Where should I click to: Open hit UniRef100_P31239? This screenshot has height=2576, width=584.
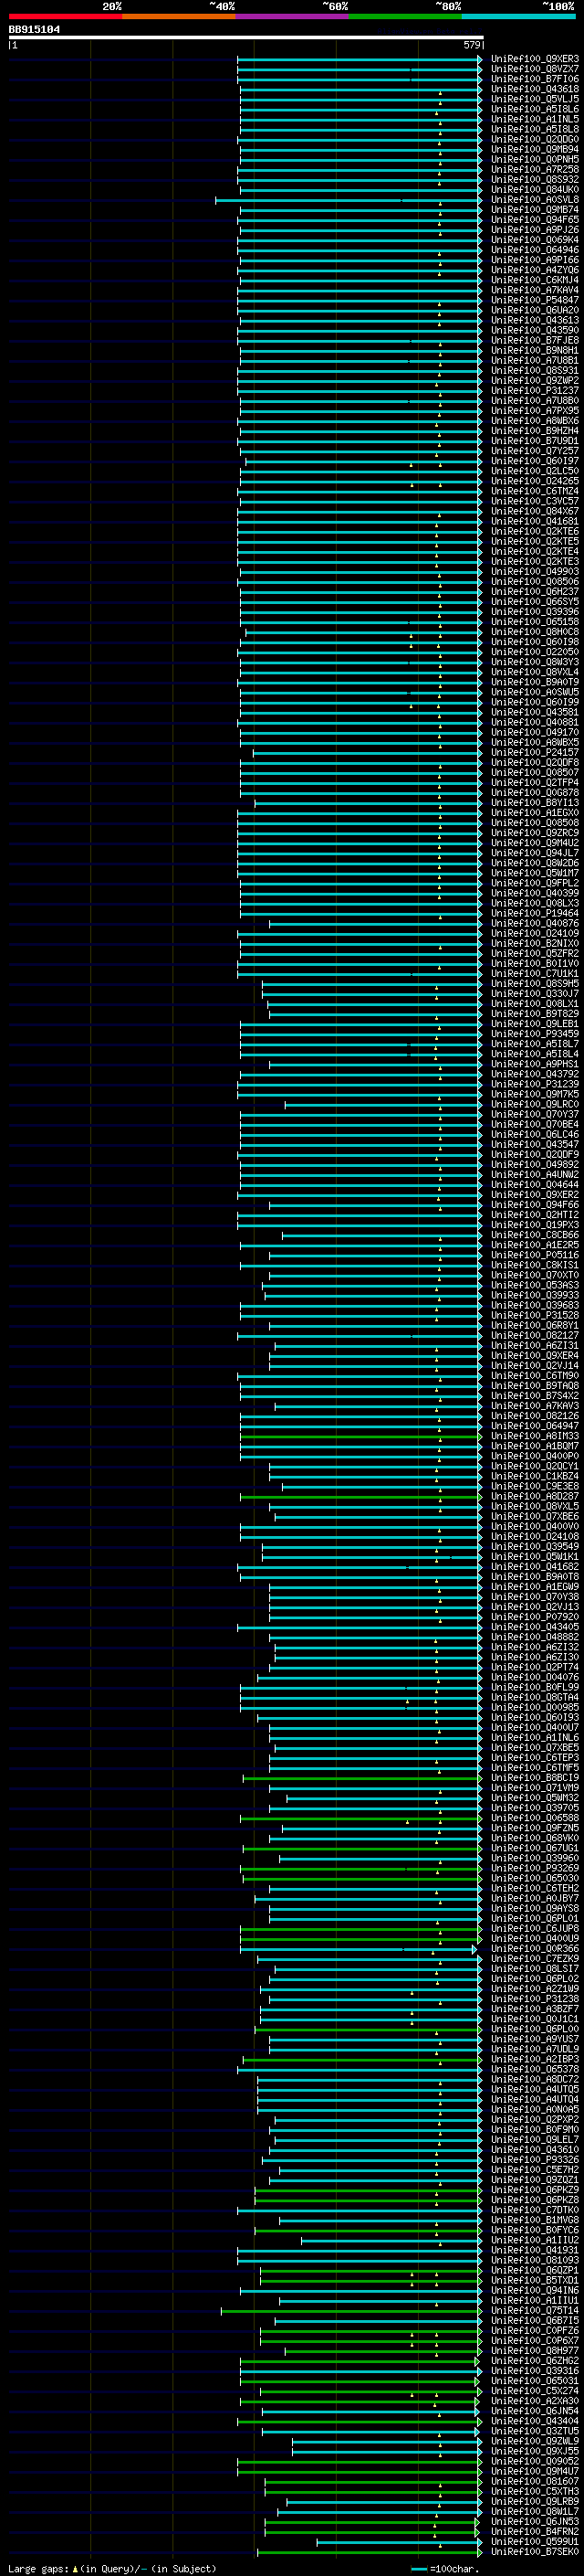pyautogui.click(x=534, y=1084)
